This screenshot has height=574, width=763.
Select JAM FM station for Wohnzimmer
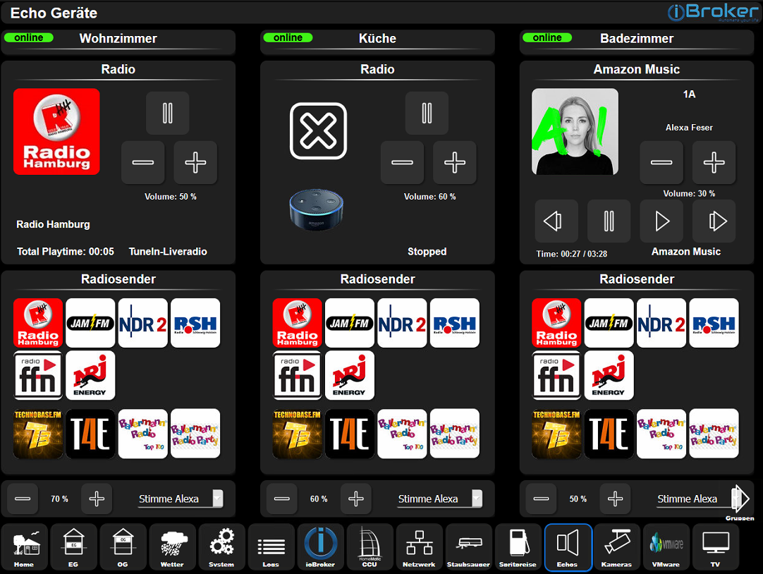(90, 323)
